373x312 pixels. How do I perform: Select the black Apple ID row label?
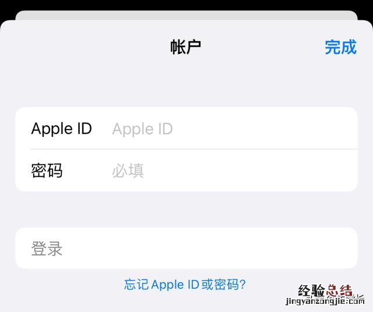pos(62,129)
